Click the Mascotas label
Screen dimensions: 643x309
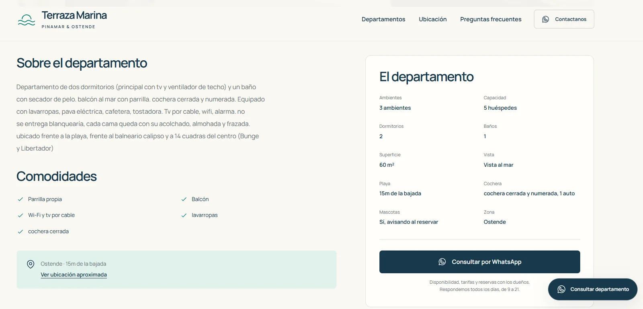click(x=389, y=212)
